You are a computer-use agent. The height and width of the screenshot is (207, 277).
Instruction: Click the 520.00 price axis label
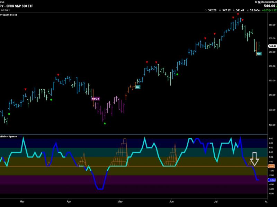272,80
